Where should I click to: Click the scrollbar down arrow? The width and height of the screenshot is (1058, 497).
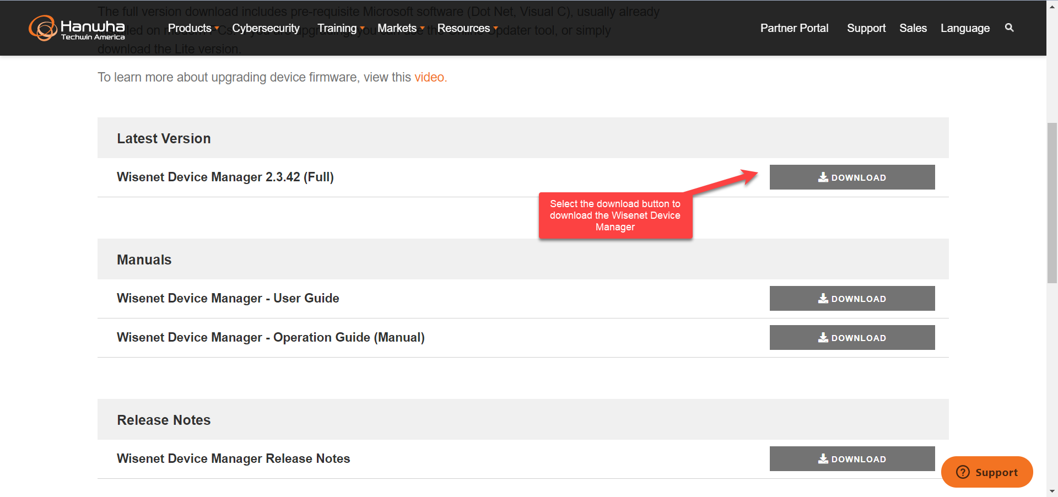click(x=1052, y=491)
